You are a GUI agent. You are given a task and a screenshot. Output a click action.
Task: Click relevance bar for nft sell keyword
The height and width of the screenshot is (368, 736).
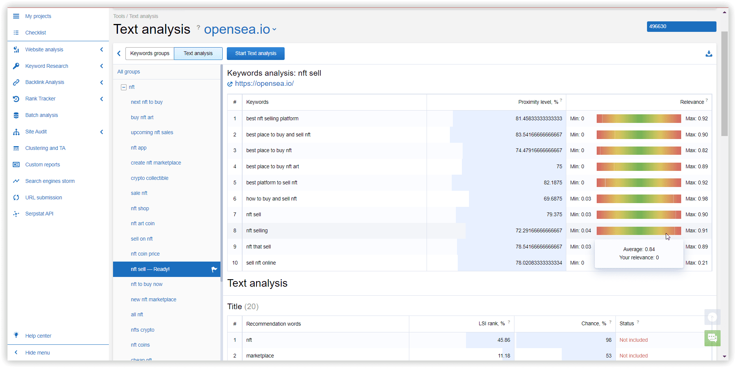pos(639,214)
